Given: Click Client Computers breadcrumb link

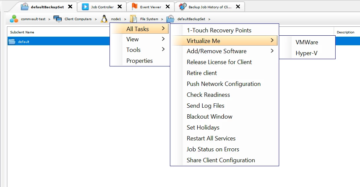Looking at the screenshot, I should pos(78,19).
